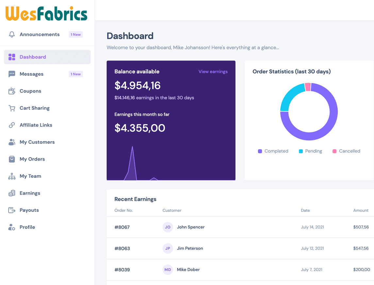Image resolution: width=374 pixels, height=285 pixels.
Task: Open My Customers page
Action: pos(47,142)
